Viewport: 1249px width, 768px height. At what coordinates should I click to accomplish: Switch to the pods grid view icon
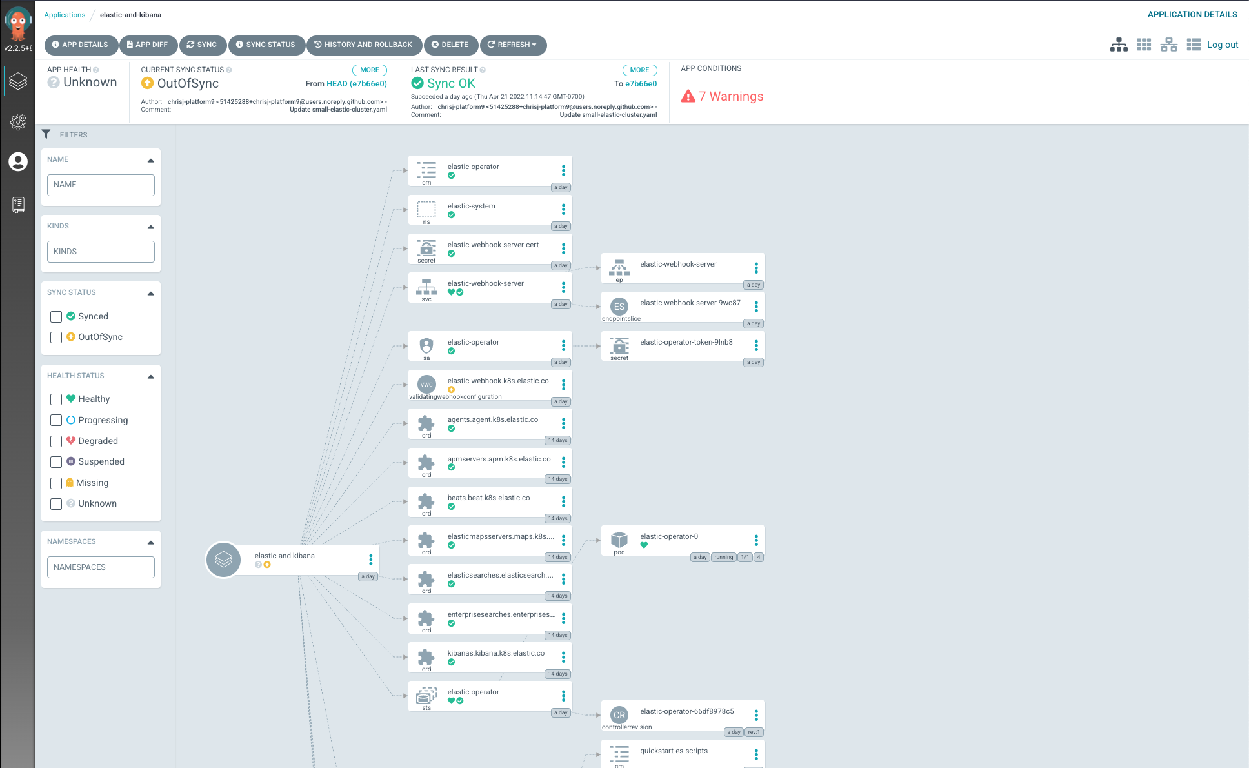point(1144,45)
